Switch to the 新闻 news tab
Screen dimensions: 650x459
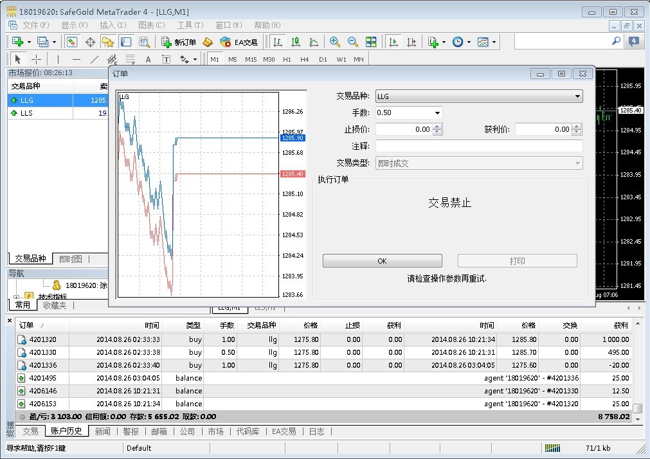tap(102, 431)
